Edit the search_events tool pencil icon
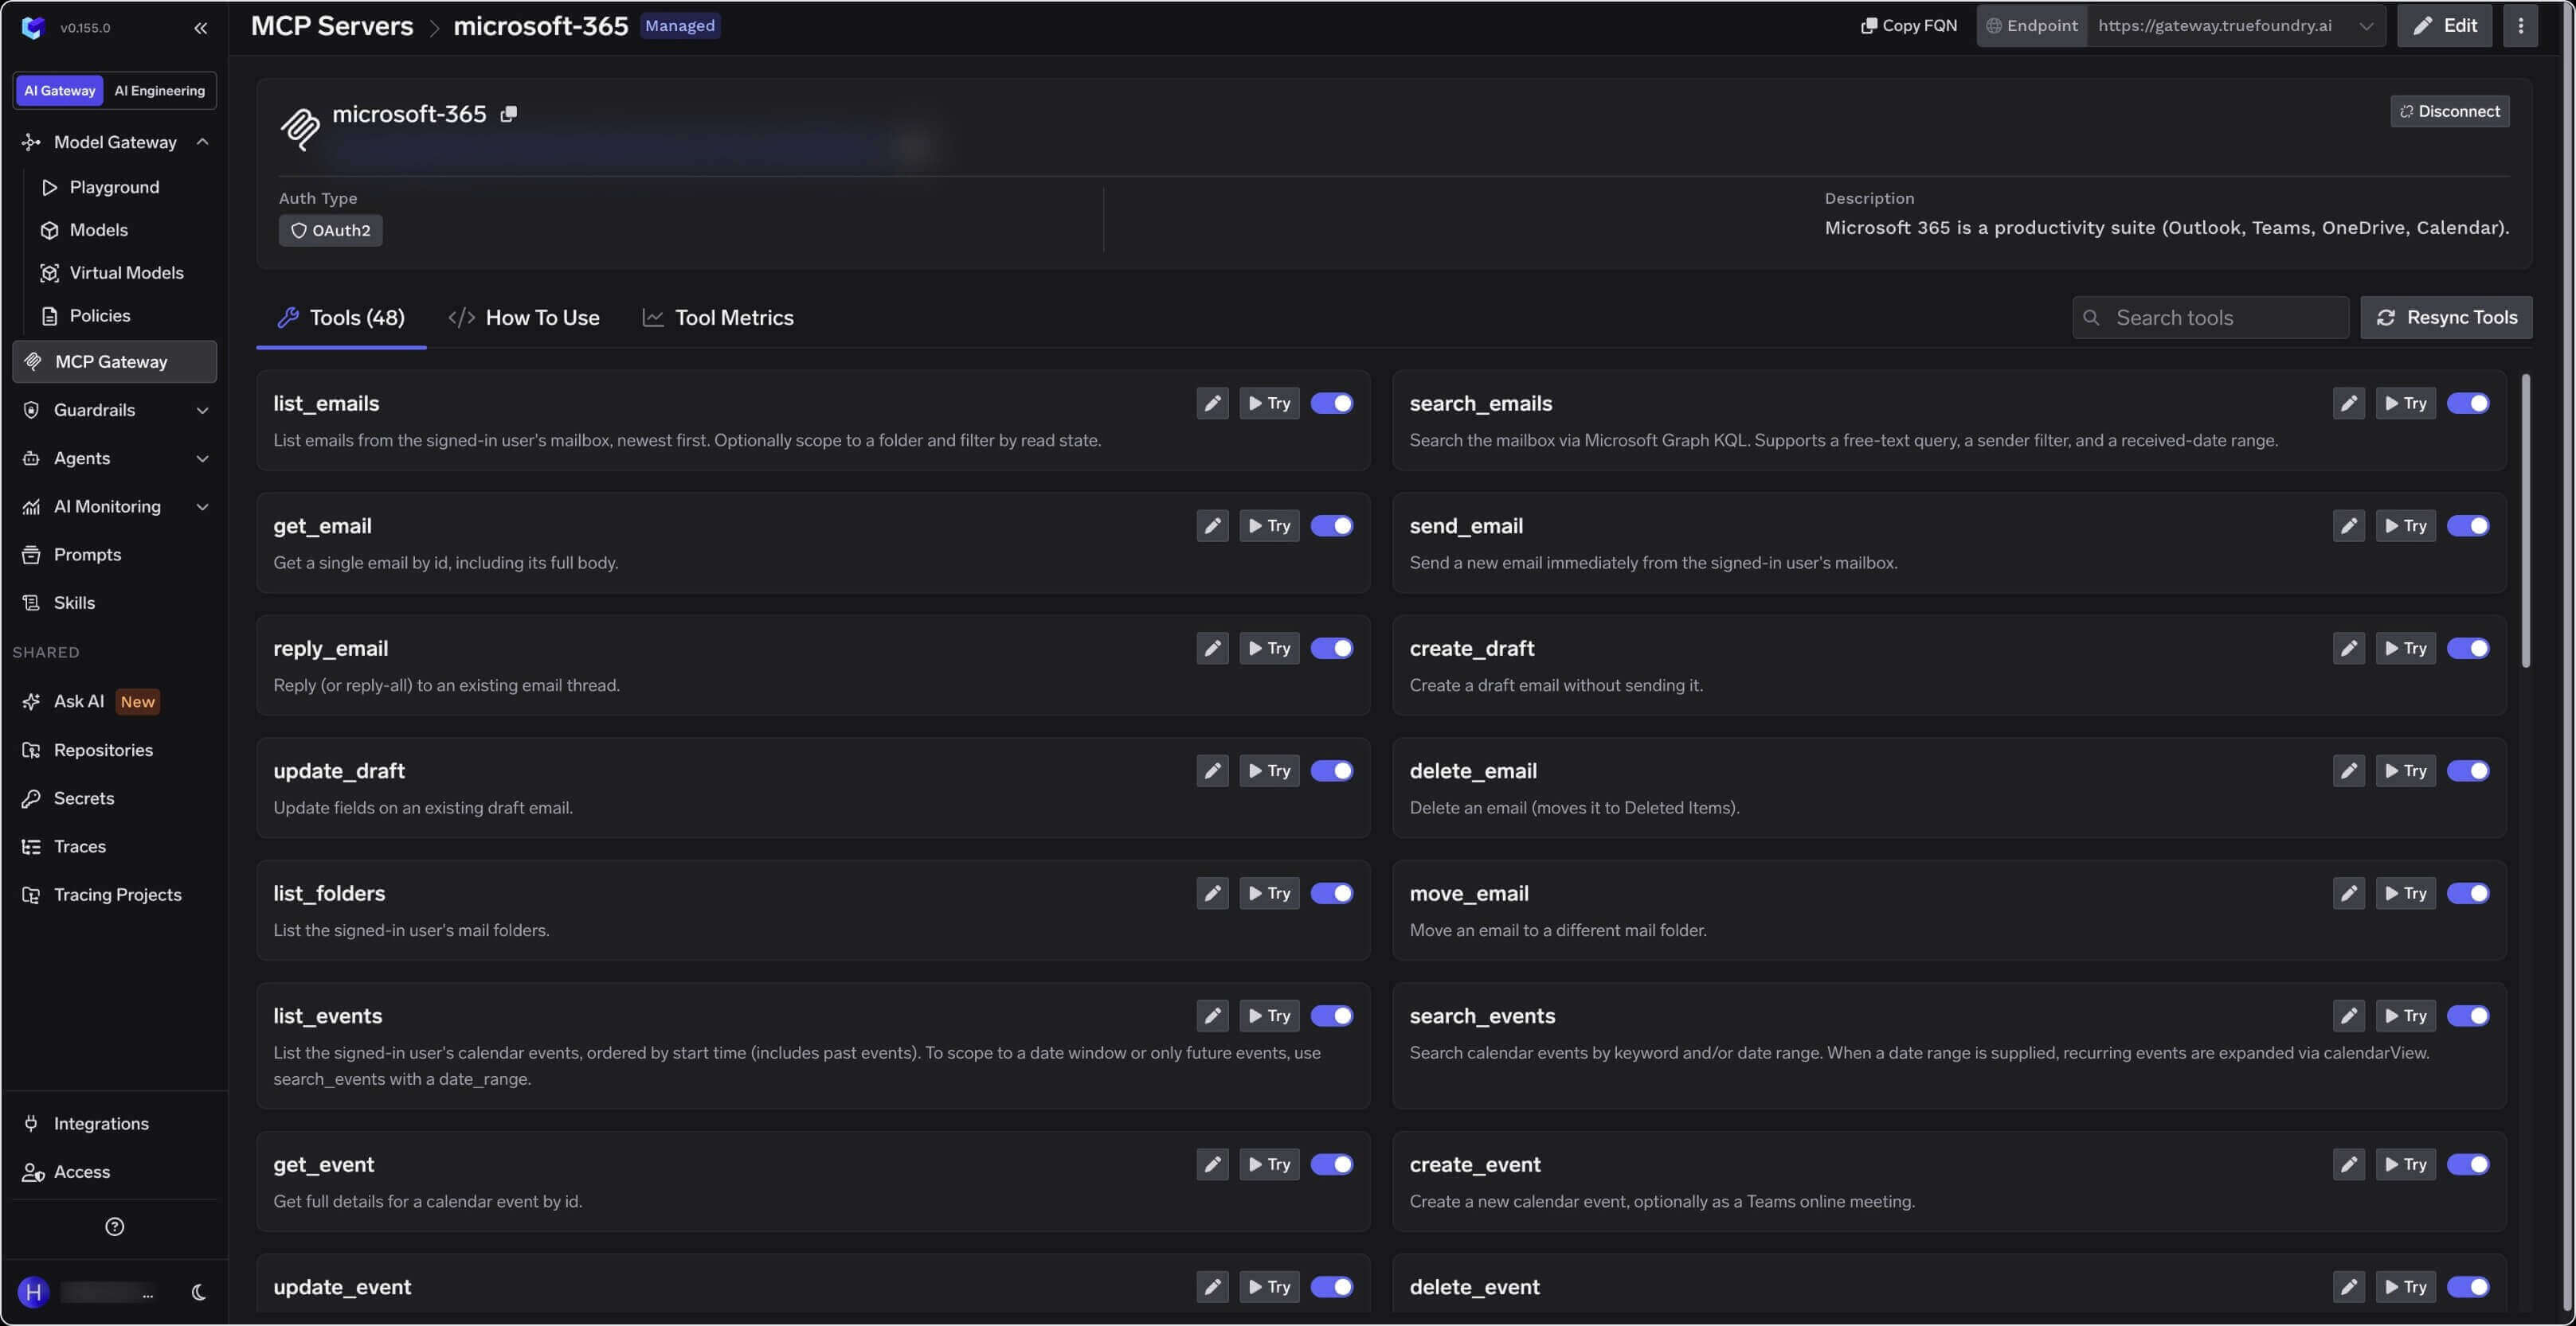 click(x=2348, y=1016)
